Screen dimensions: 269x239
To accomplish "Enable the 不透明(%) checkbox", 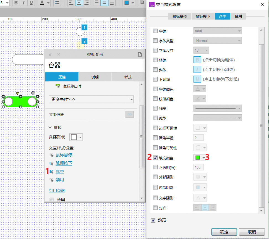I will (x=155, y=167).
